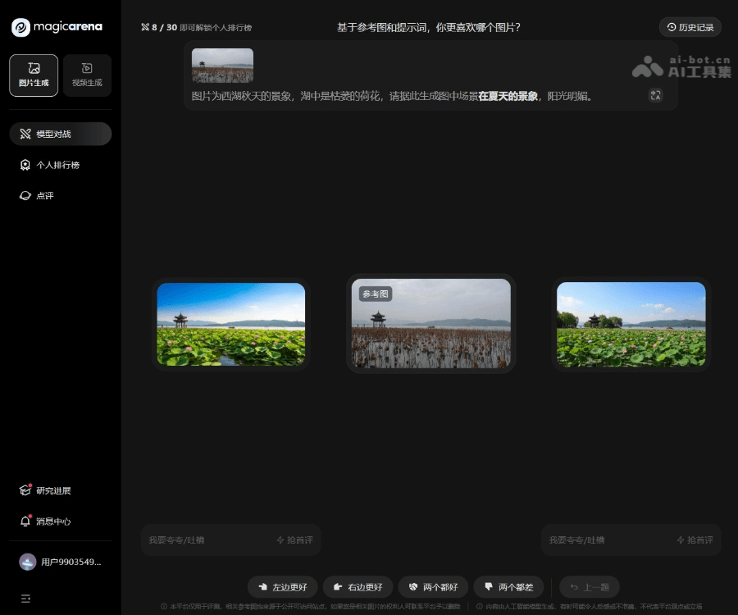Select the left generated lotus image
The height and width of the screenshot is (615, 738).
(x=230, y=324)
